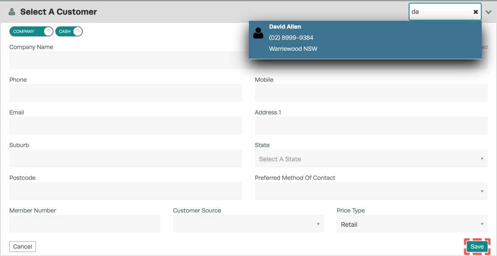Open the Select A State dropdown

[x=371, y=158]
